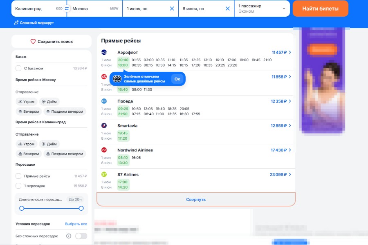This screenshot has height=245, width=368.
Task: Swap origin and destination cities icon
Action: tap(67, 9)
